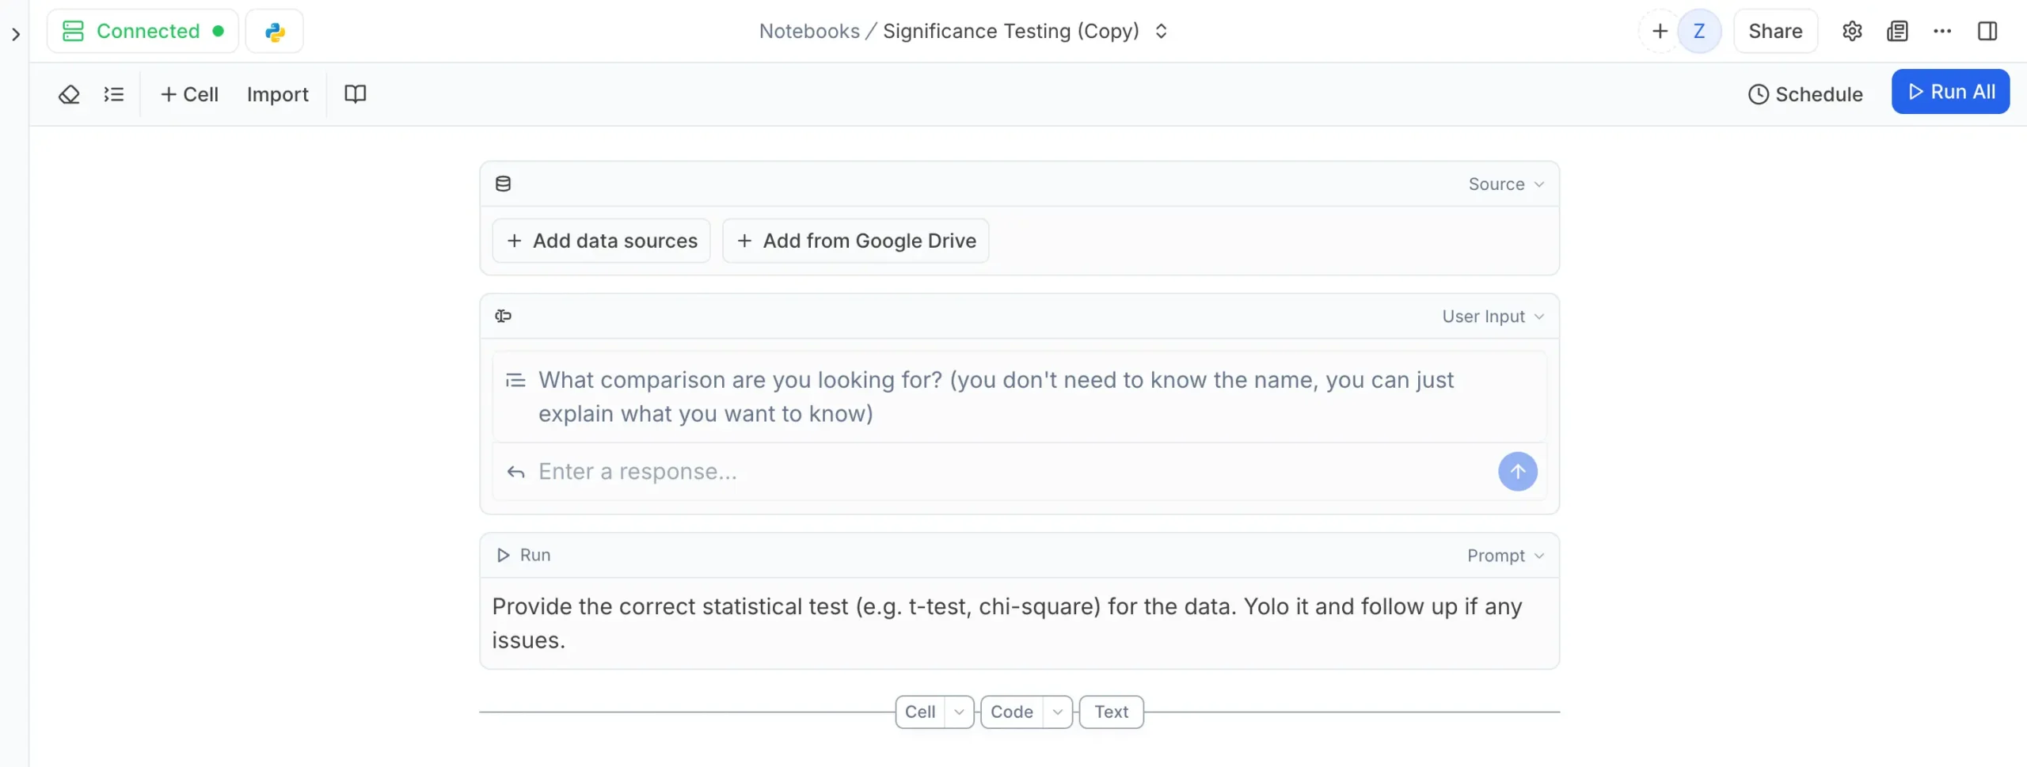This screenshot has width=2027, height=767.
Task: Open the book documentation icon
Action: point(355,94)
